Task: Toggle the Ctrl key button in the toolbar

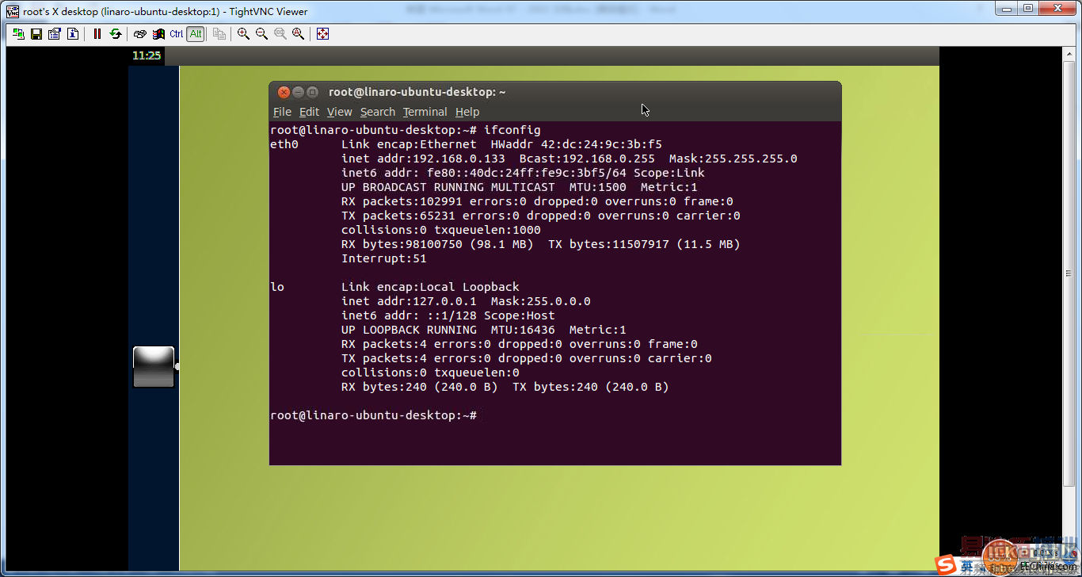Action: coord(177,34)
